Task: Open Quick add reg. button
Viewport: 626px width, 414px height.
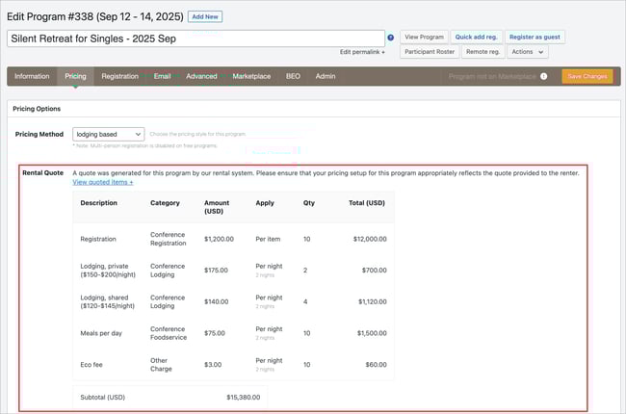Action: pos(477,37)
